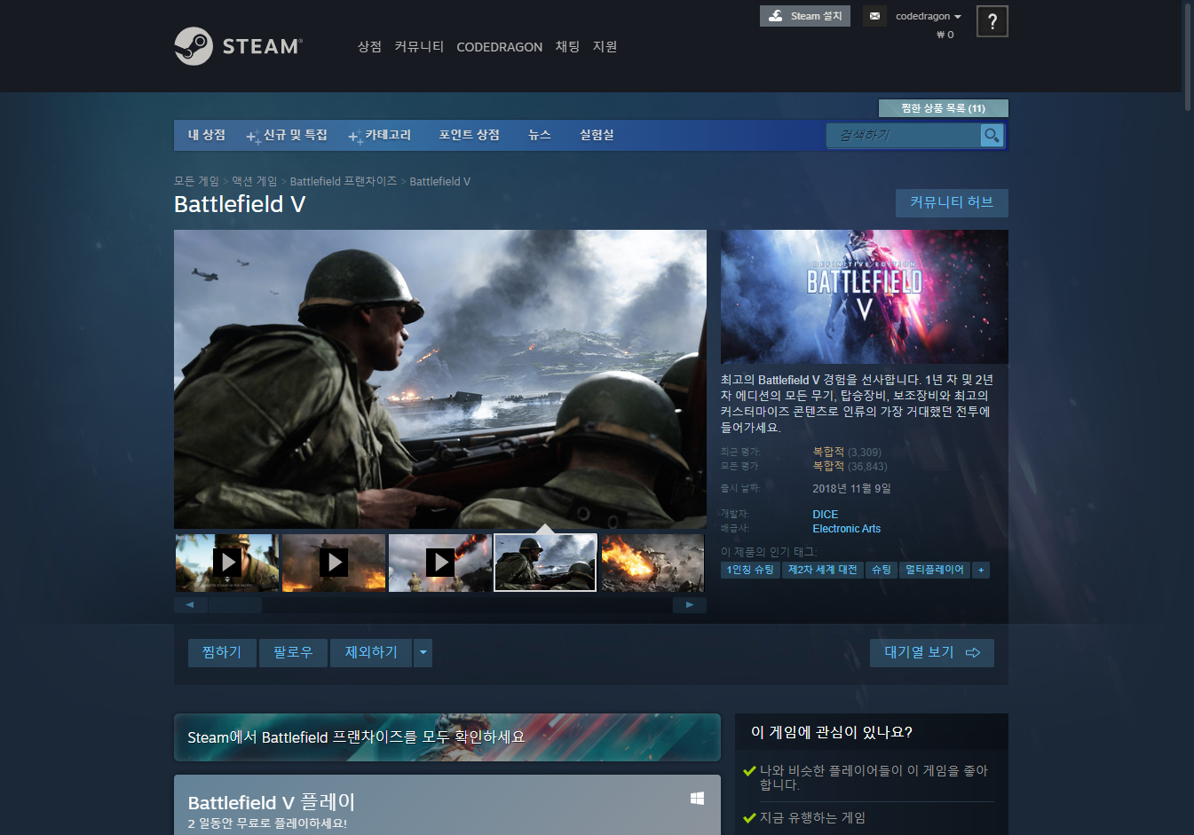1194x835 pixels.
Task: Select the 포인트 상점 tab
Action: pyautogui.click(x=469, y=135)
